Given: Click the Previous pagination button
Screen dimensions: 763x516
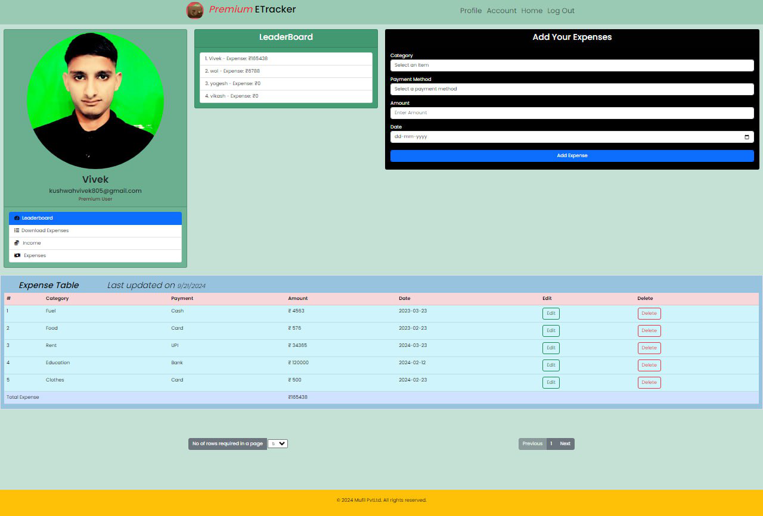Looking at the screenshot, I should click(532, 443).
